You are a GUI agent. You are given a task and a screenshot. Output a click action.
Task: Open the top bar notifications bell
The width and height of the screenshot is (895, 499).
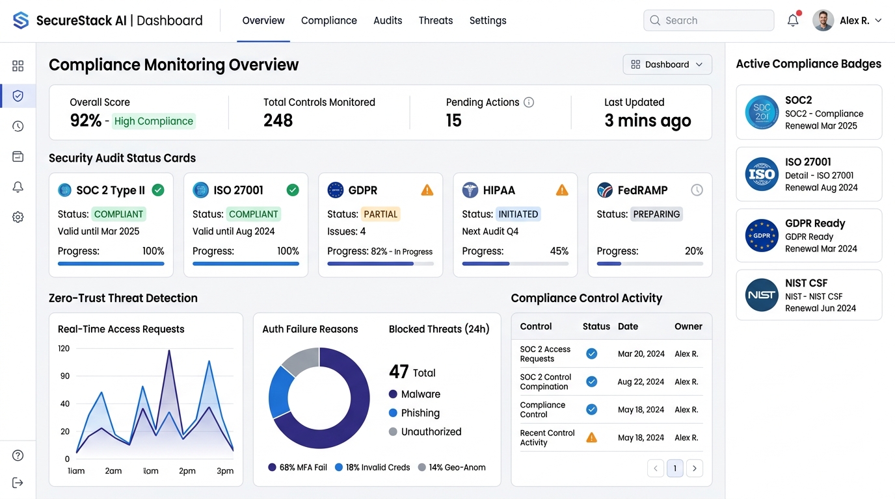click(x=793, y=20)
